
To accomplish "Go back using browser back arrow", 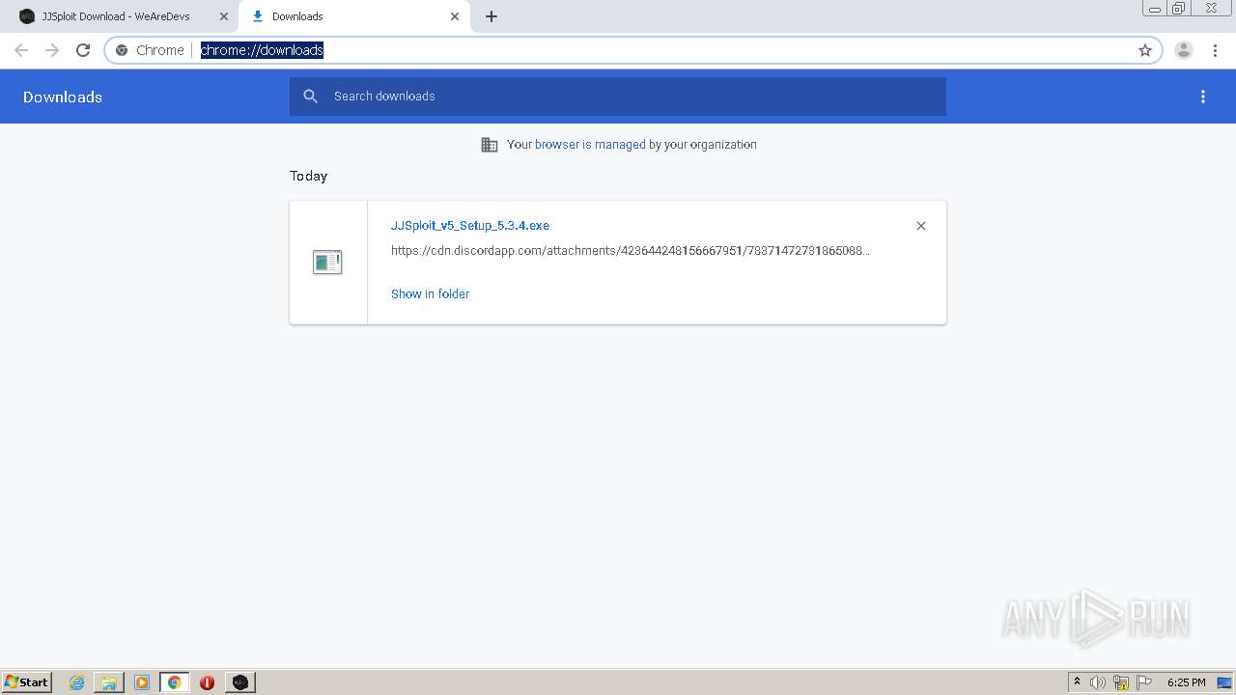I will coord(21,50).
